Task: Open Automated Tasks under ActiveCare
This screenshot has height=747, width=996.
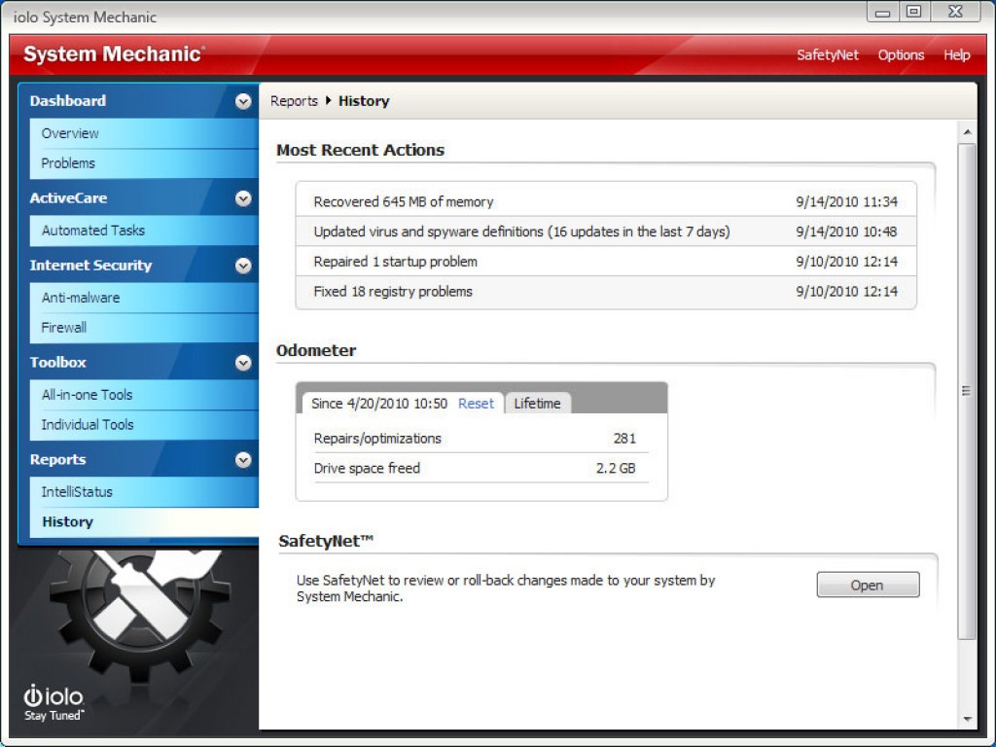Action: 92,231
